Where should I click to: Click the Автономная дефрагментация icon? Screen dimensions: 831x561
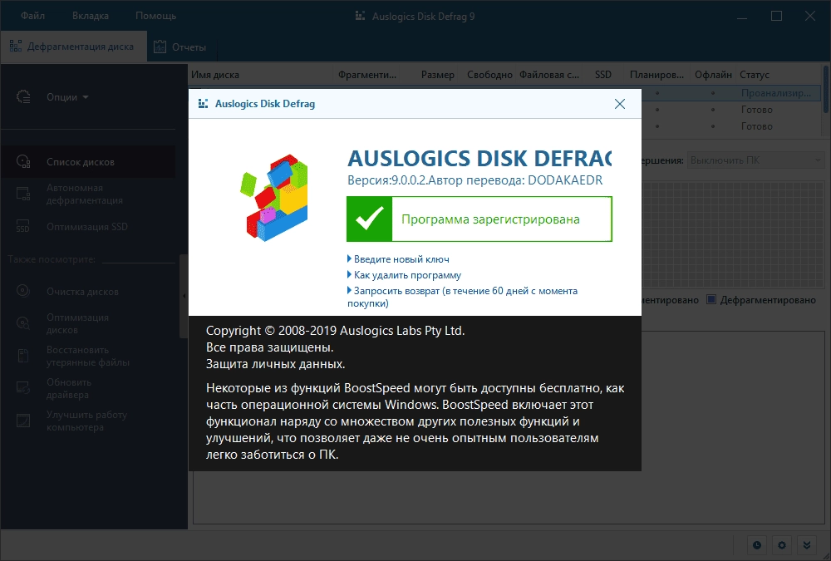point(23,194)
